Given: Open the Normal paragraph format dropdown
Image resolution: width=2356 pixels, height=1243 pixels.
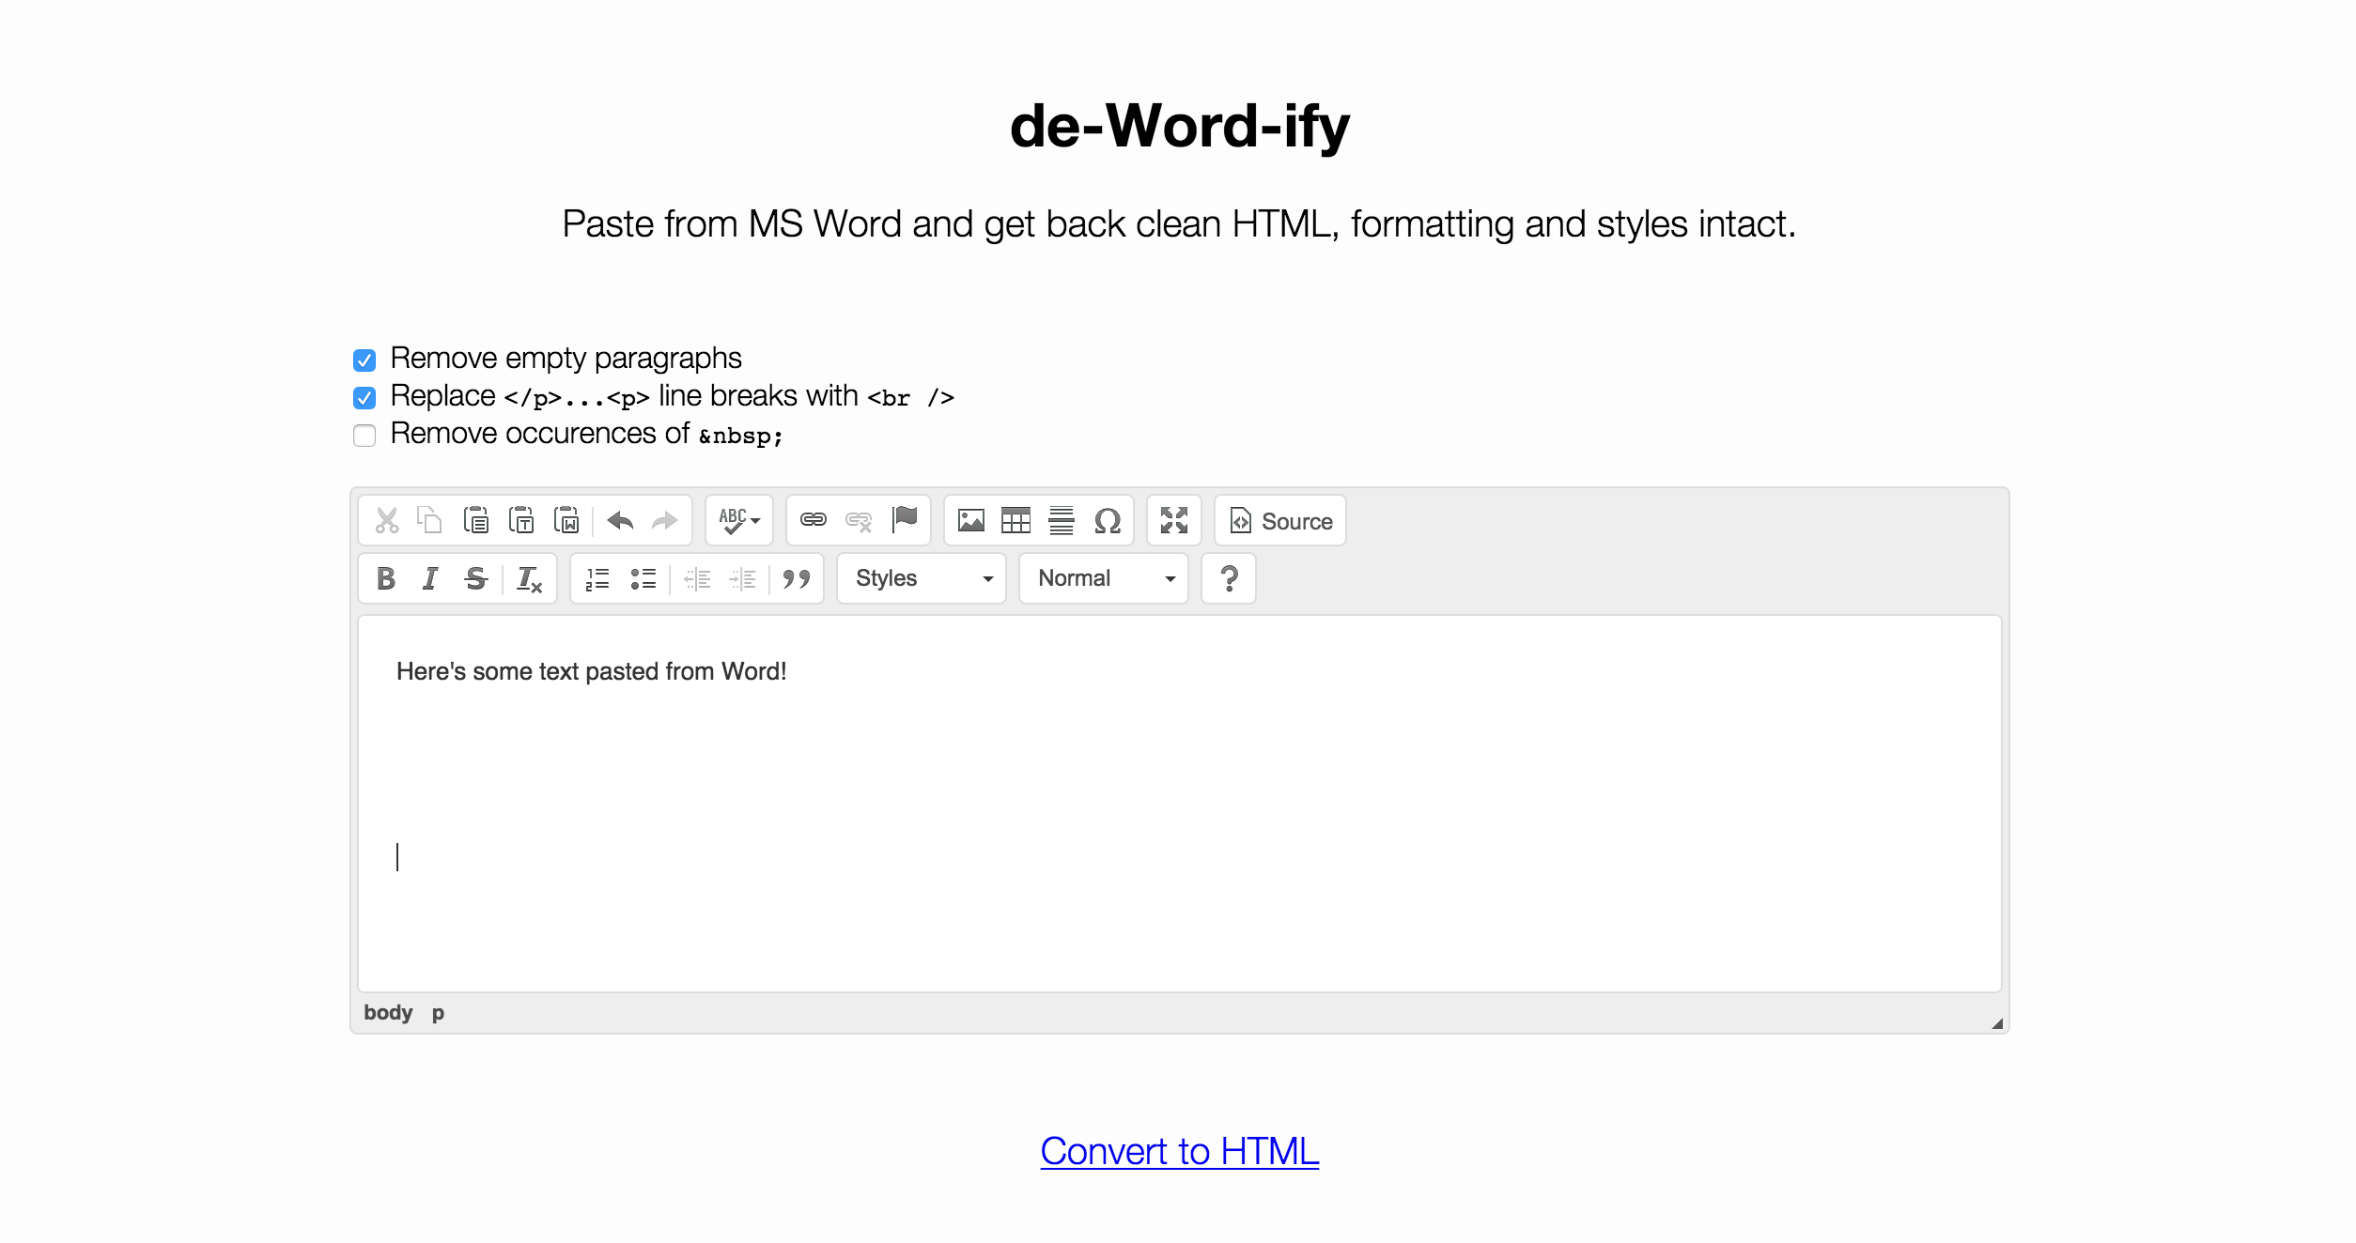Looking at the screenshot, I should tap(1102, 578).
